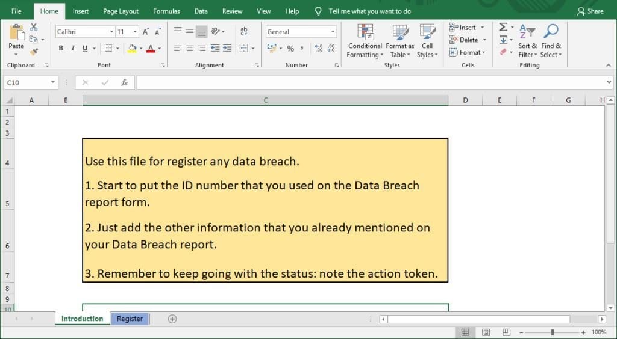The height and width of the screenshot is (339, 617).
Task: Open the Borders button
Action: tap(108, 48)
